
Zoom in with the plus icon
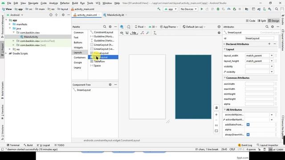(216, 115)
